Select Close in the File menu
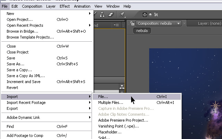 tap(47, 46)
